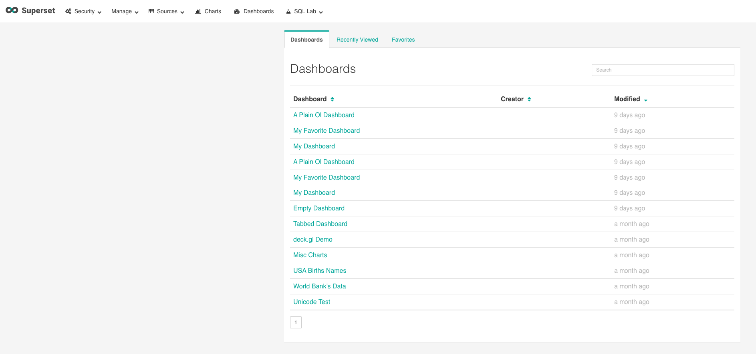
Task: Click Modified time for World Bank's Data
Action: pos(631,286)
